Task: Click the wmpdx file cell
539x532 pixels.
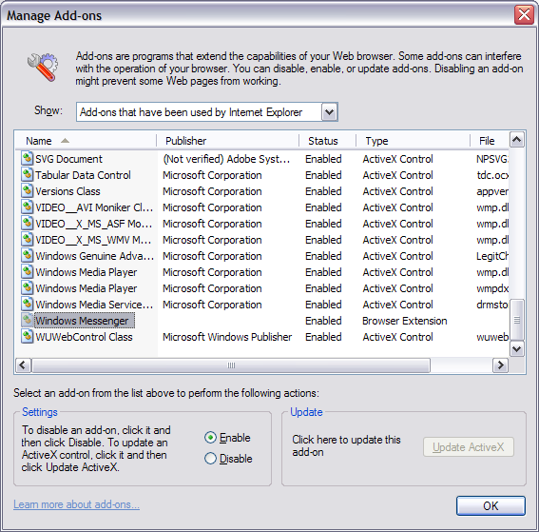Action: click(x=492, y=288)
